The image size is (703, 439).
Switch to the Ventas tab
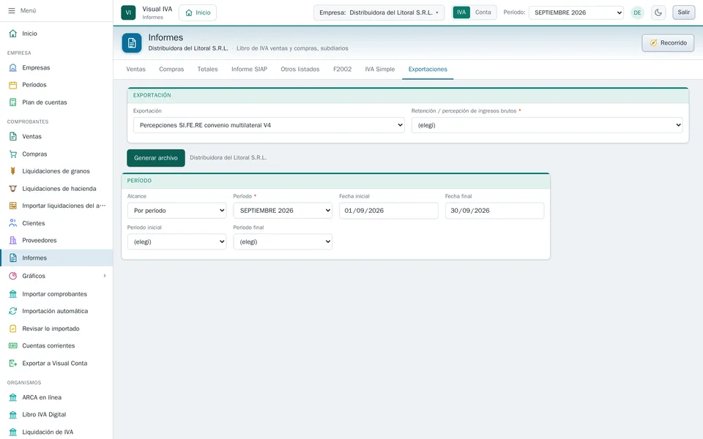[136, 69]
